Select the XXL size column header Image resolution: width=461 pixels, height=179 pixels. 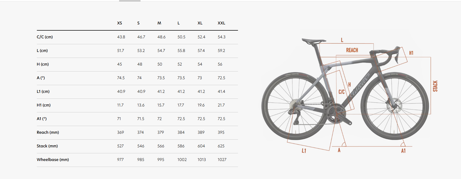pyautogui.click(x=221, y=23)
